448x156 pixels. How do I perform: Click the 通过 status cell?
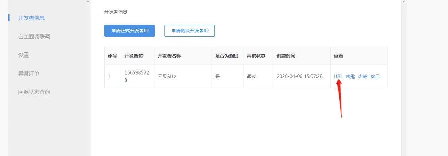pyautogui.click(x=258, y=76)
